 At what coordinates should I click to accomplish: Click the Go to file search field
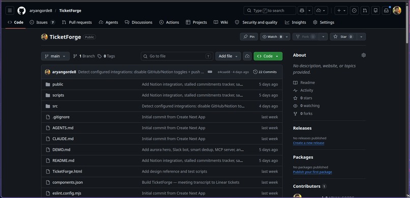coord(177,56)
